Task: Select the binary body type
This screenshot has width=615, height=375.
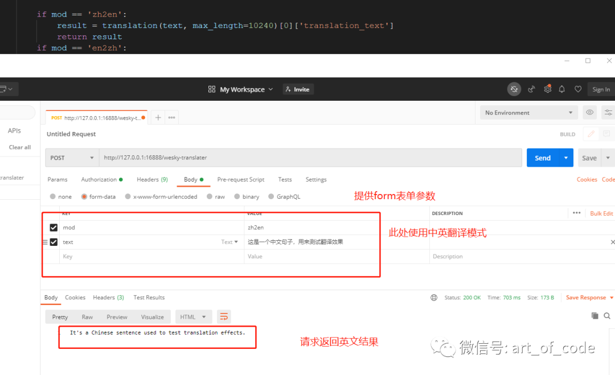Action: click(x=237, y=196)
